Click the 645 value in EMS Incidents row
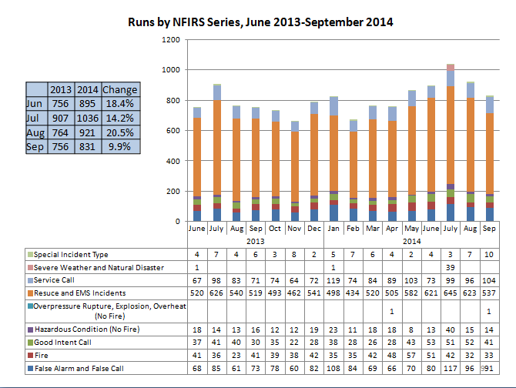 click(x=451, y=293)
